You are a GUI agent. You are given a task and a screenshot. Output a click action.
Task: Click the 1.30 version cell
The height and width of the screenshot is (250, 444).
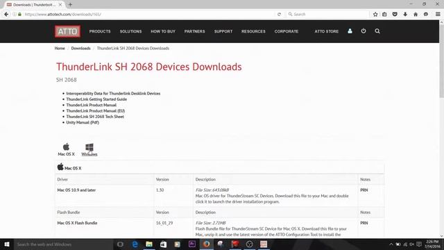coord(160,190)
